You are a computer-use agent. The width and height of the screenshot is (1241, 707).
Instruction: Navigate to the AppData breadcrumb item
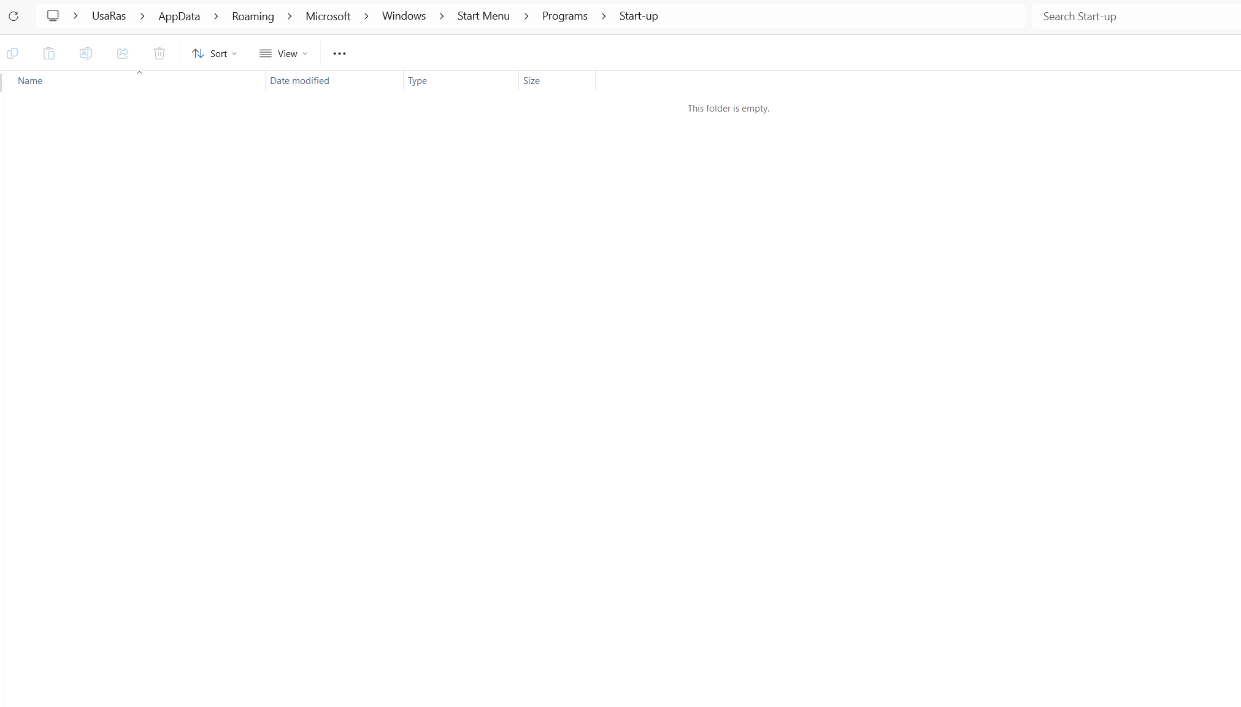point(178,16)
